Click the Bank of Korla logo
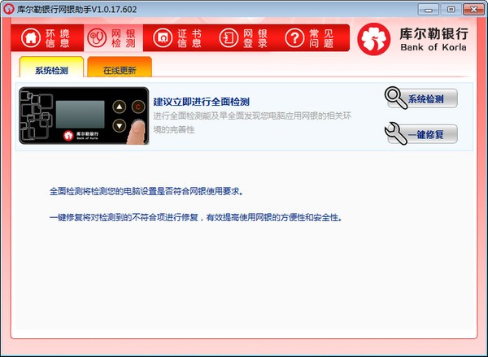The image size is (488, 357). point(373,39)
